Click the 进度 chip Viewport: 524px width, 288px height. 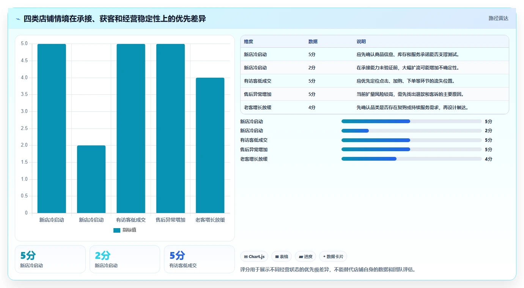pyautogui.click(x=305, y=257)
